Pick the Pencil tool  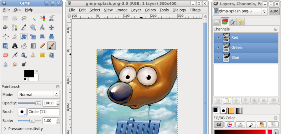point(42,46)
